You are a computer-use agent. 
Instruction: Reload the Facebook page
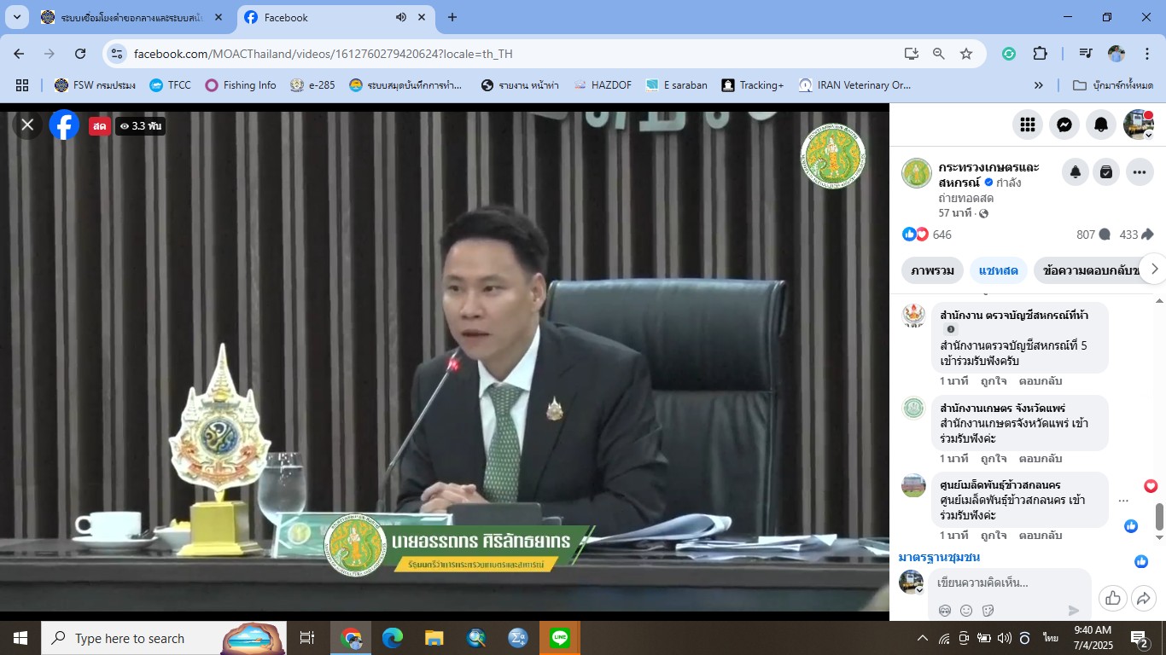(80, 53)
